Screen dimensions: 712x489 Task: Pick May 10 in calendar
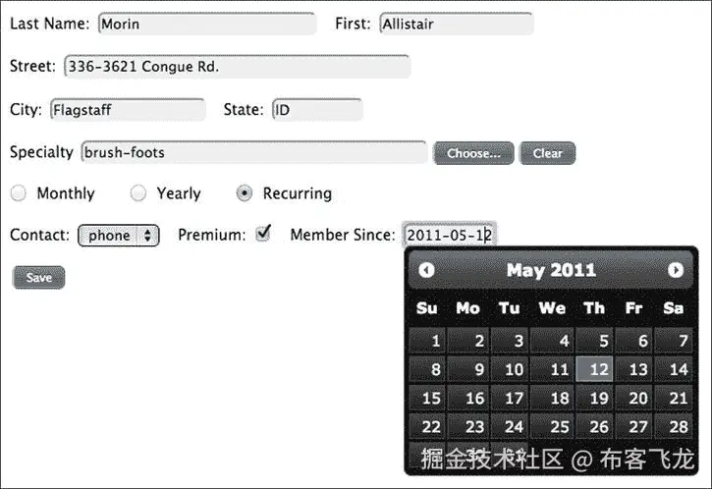click(510, 369)
